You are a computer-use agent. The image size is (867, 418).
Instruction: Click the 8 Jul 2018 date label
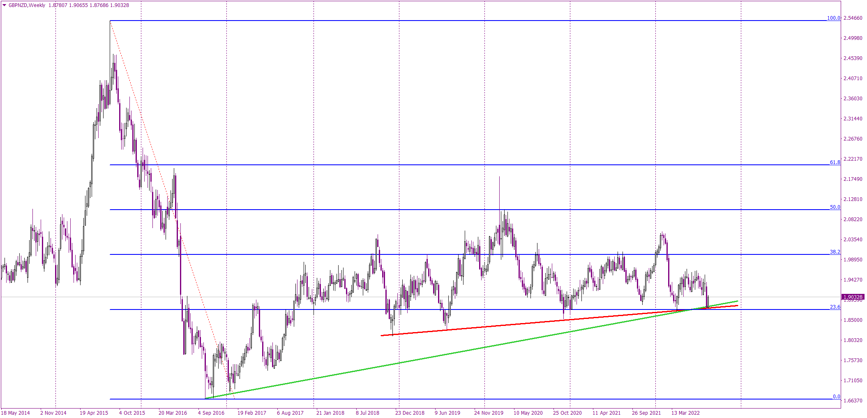point(367,413)
